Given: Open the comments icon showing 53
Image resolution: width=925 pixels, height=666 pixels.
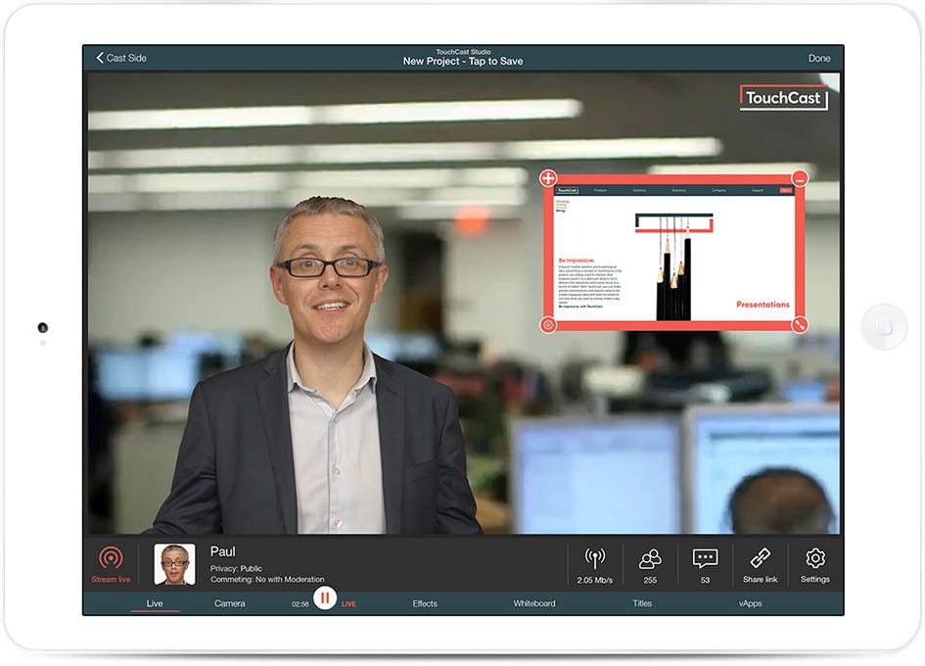Looking at the screenshot, I should [705, 558].
